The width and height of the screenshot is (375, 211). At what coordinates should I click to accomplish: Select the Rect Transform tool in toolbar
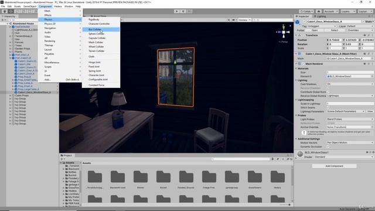pyautogui.click(x=30, y=11)
